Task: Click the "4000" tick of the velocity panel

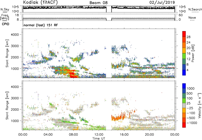Action: pyautogui.click(x=15, y=87)
